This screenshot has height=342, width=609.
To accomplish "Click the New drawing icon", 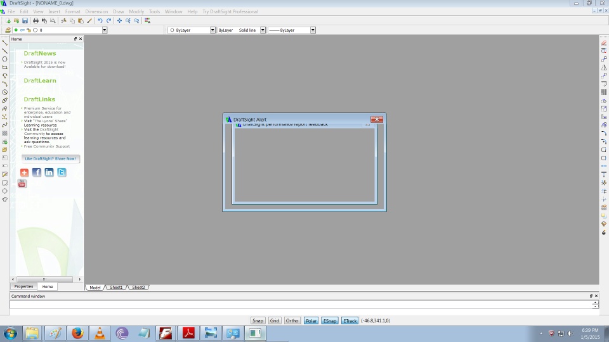I will pos(8,20).
